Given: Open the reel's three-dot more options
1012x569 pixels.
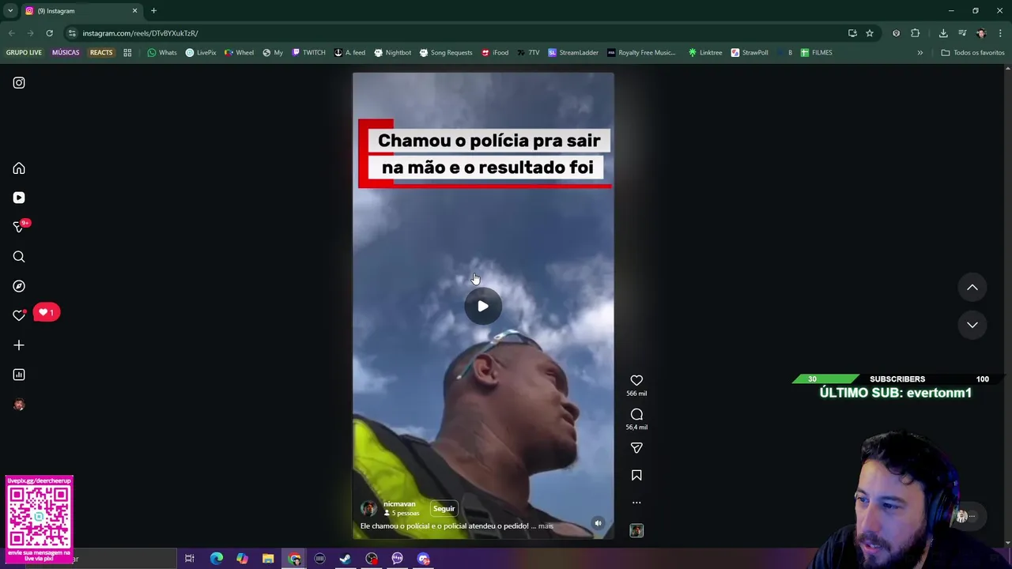Looking at the screenshot, I should tap(636, 503).
